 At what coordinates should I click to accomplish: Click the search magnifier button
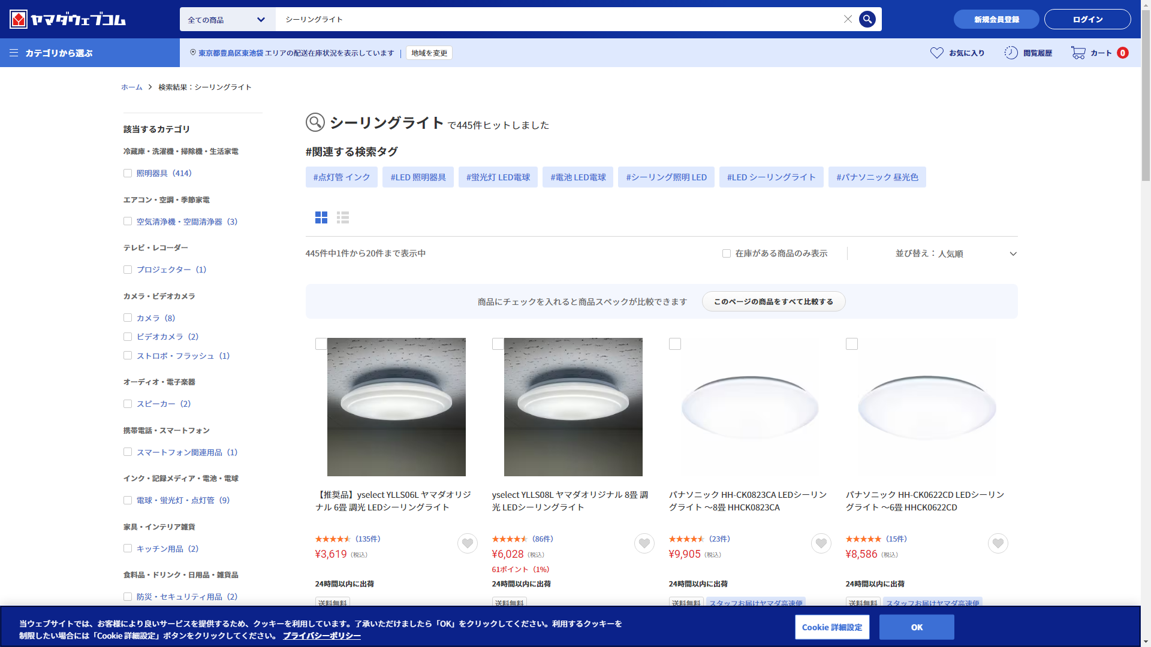point(867,19)
